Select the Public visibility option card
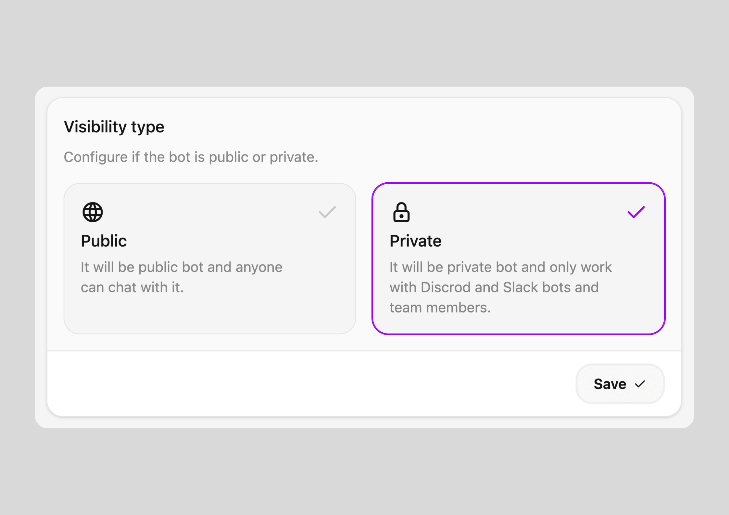729x515 pixels. [x=210, y=258]
